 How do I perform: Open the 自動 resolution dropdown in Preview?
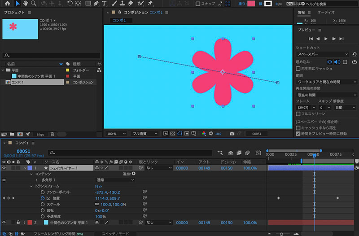coord(345,107)
